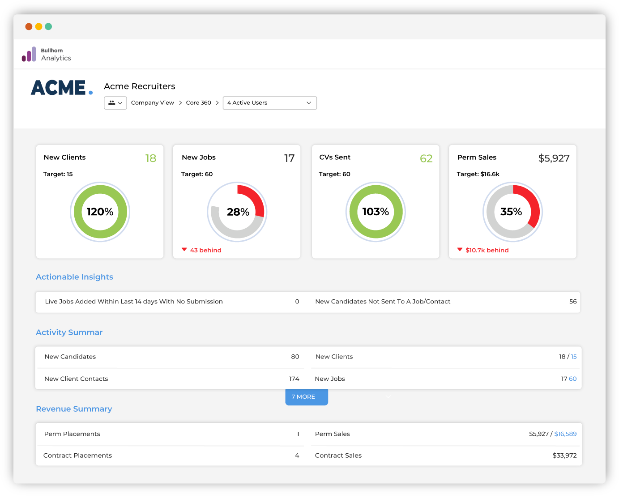
Task: Click the New Jobs card value 17
Action: [290, 158]
